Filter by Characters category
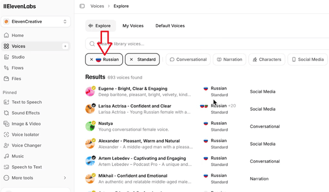Image resolution: width=329 pixels, height=192 pixels. (267, 60)
